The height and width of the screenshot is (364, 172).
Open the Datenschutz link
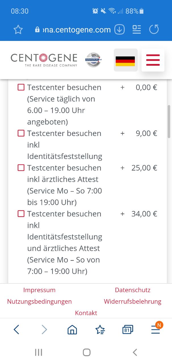click(x=133, y=290)
